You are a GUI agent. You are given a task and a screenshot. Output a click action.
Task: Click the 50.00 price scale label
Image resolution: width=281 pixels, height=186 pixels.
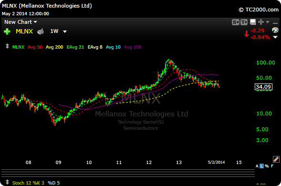click(x=264, y=78)
